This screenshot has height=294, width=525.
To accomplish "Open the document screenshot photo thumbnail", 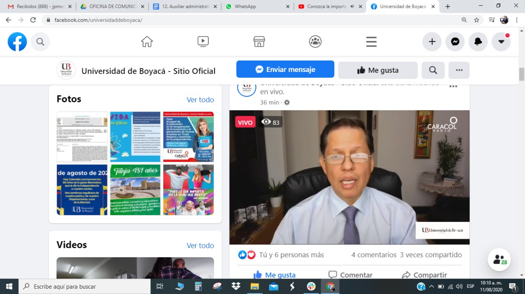I will click(x=82, y=137).
